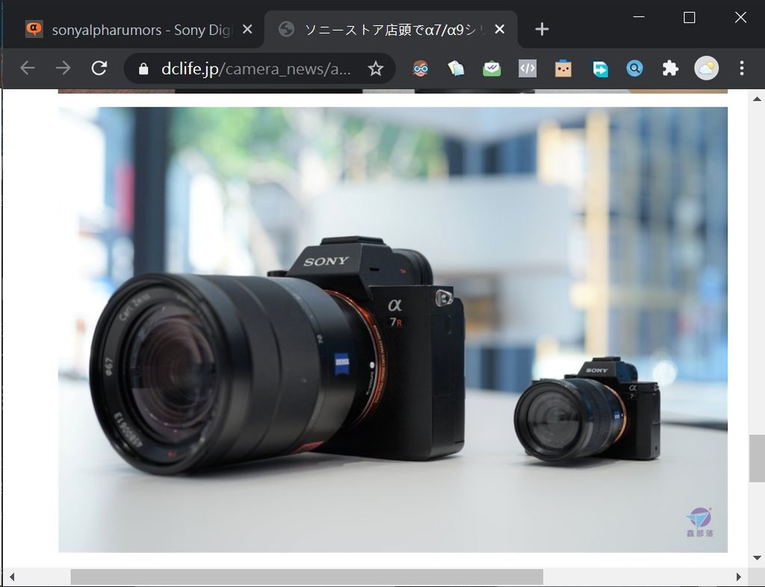Click the Sony α7R camera photo
Image resolution: width=765 pixels, height=587 pixels.
pyautogui.click(x=393, y=329)
